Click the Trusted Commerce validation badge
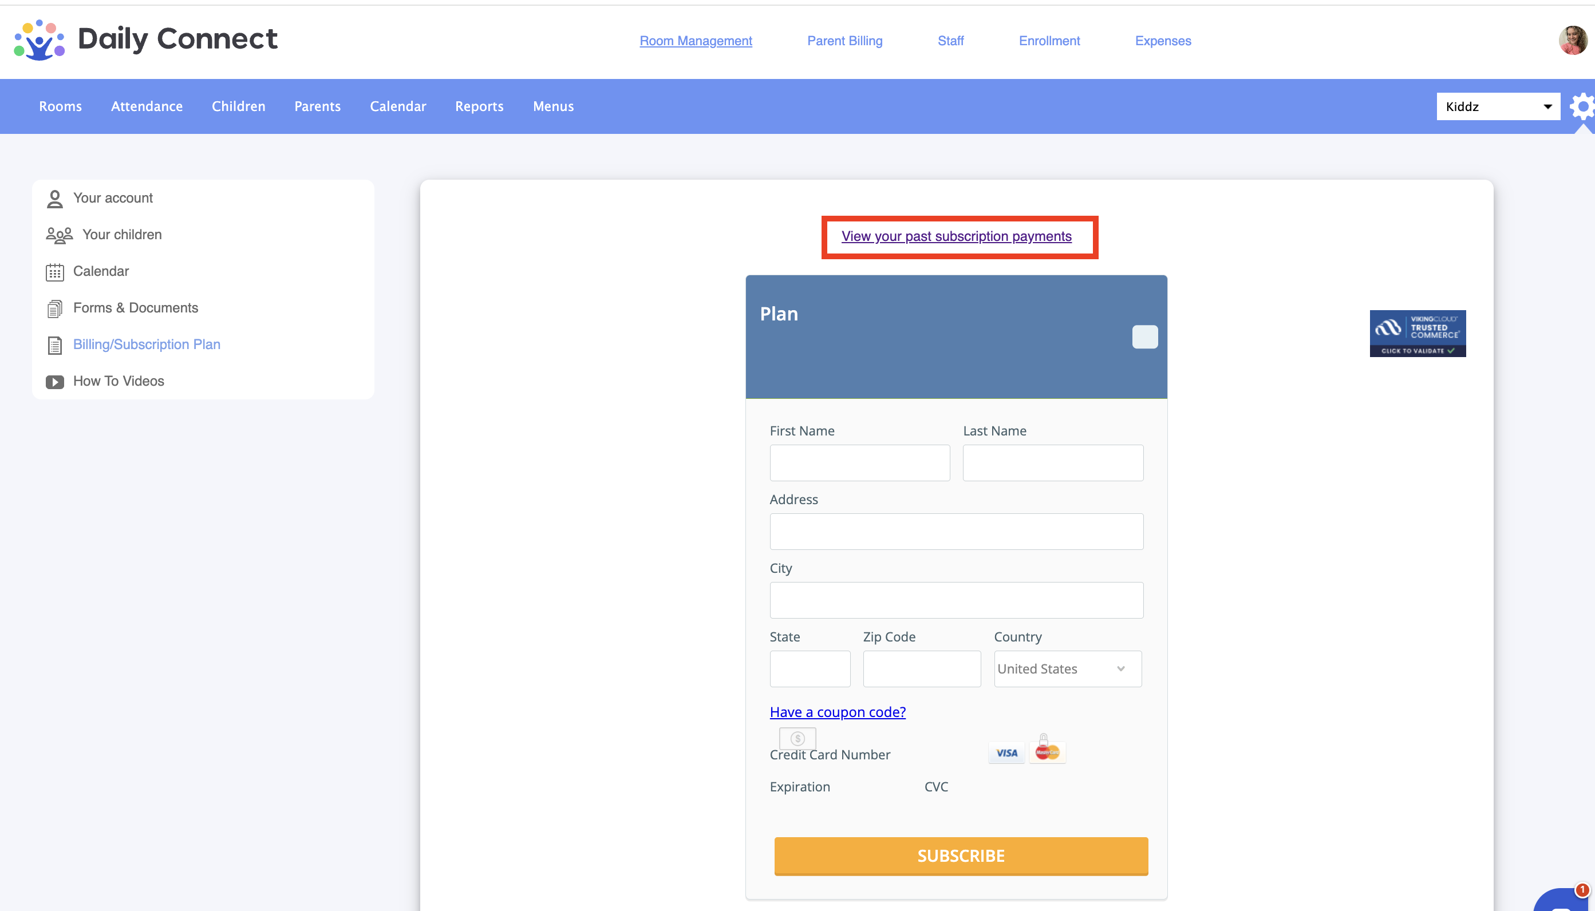Screen dimensions: 1595x911 [x=1417, y=334]
